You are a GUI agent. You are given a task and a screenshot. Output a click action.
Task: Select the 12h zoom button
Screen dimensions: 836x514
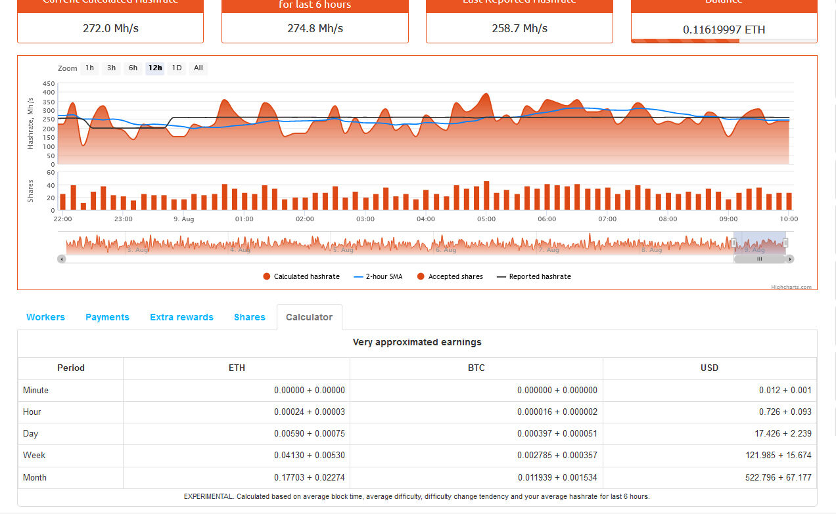(x=155, y=68)
